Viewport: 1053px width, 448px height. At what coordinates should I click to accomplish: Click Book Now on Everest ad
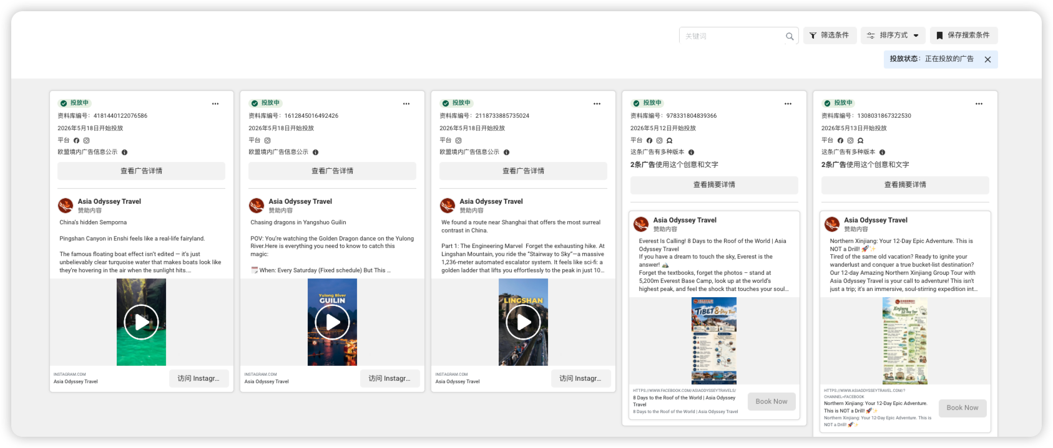point(771,401)
